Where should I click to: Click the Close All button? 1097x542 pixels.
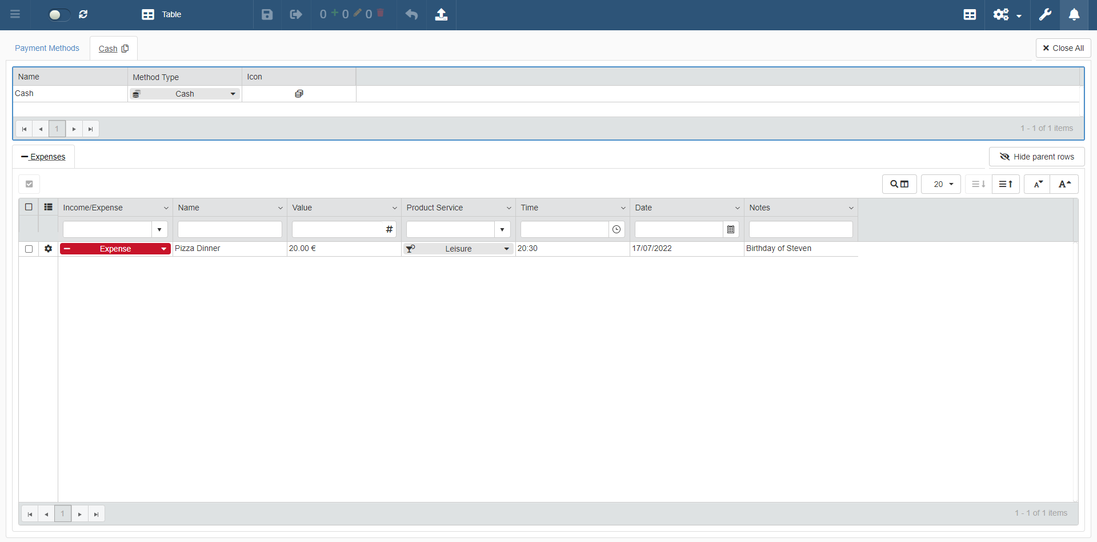(1063, 48)
